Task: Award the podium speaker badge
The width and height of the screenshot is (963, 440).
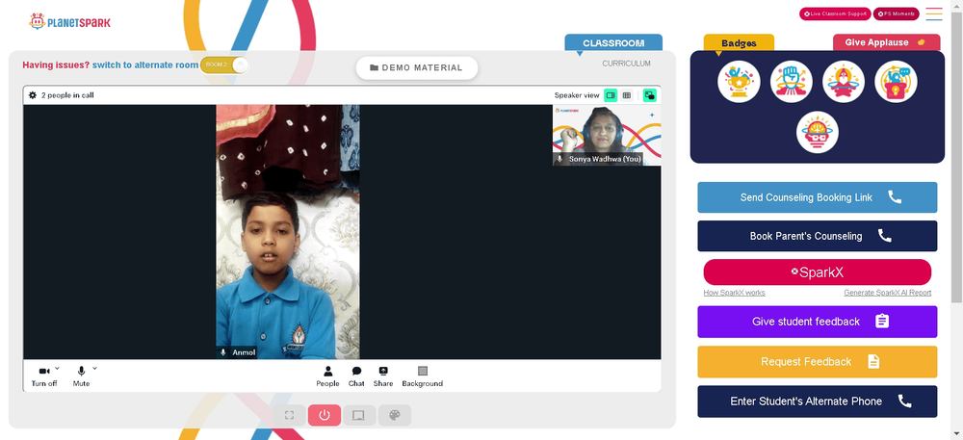Action: click(896, 82)
